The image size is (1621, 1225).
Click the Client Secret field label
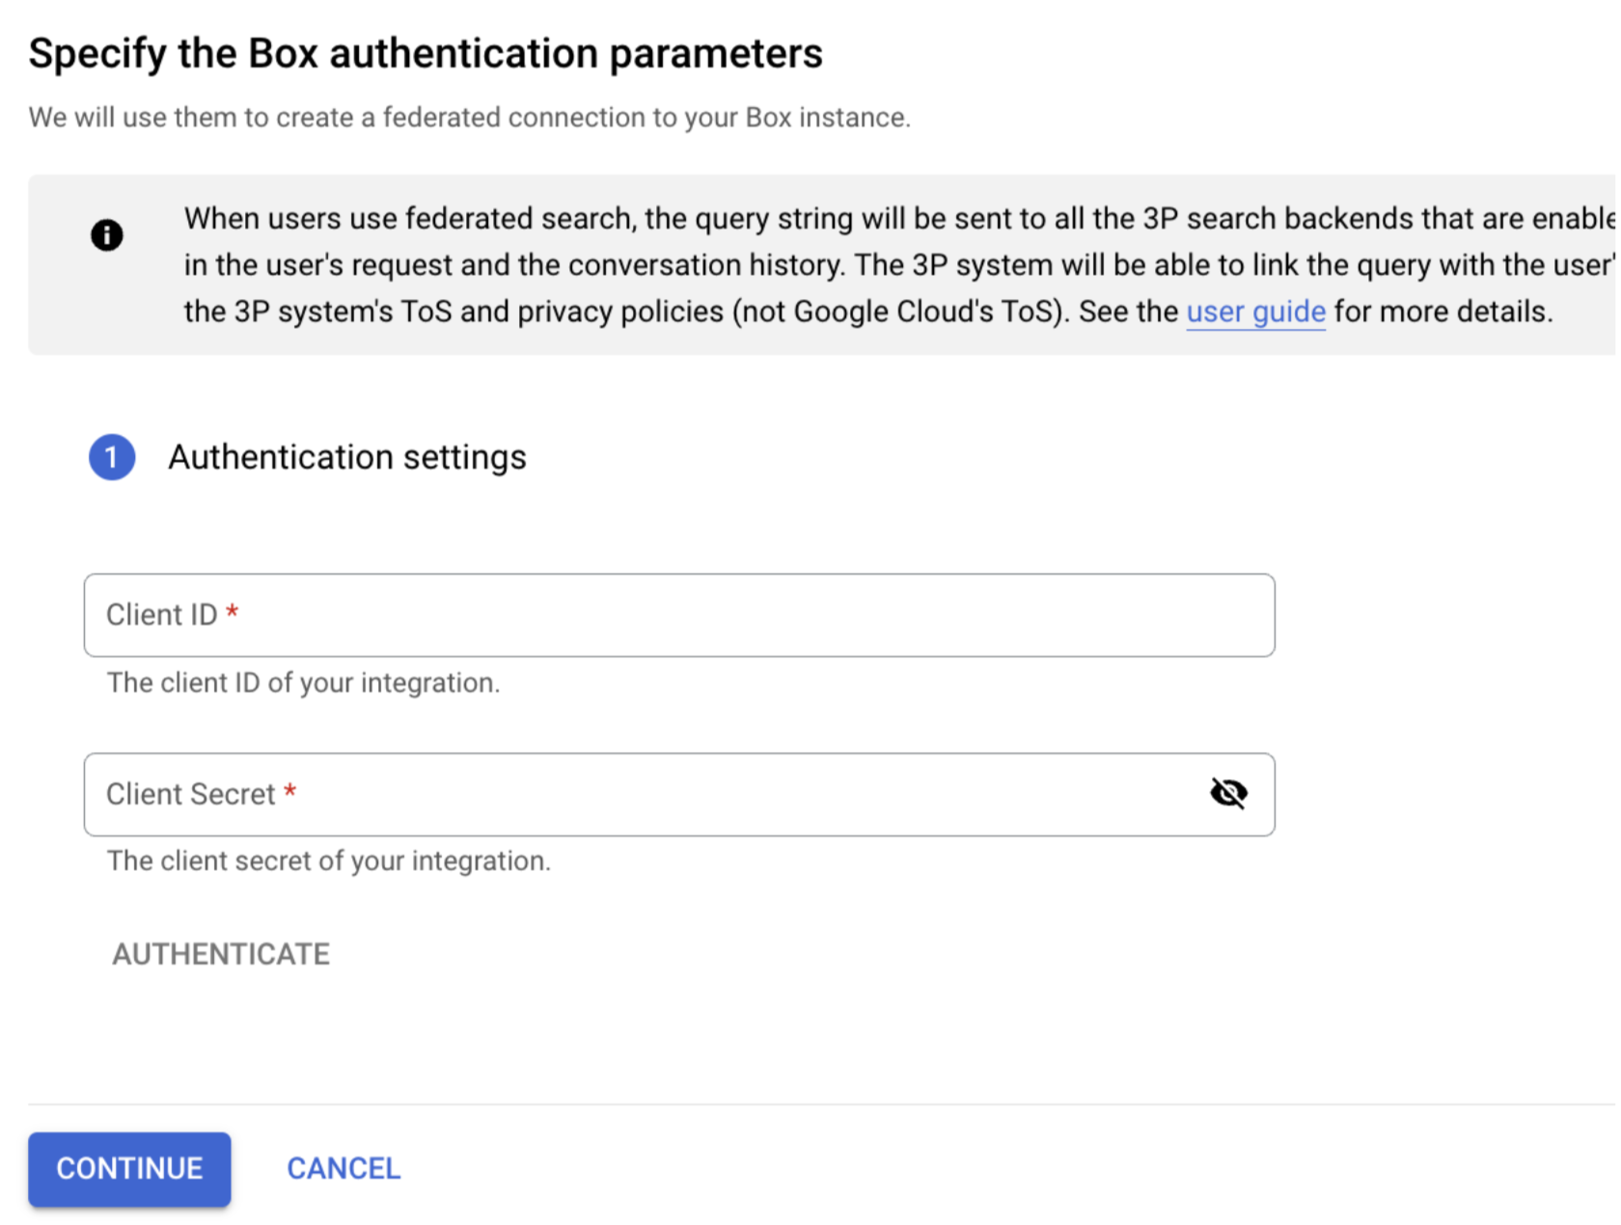coord(189,793)
